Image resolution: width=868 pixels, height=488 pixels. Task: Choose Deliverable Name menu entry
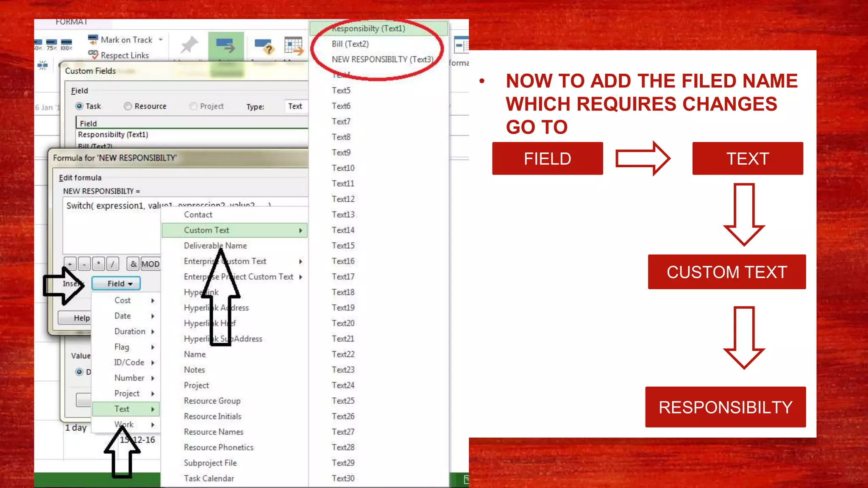(x=234, y=246)
